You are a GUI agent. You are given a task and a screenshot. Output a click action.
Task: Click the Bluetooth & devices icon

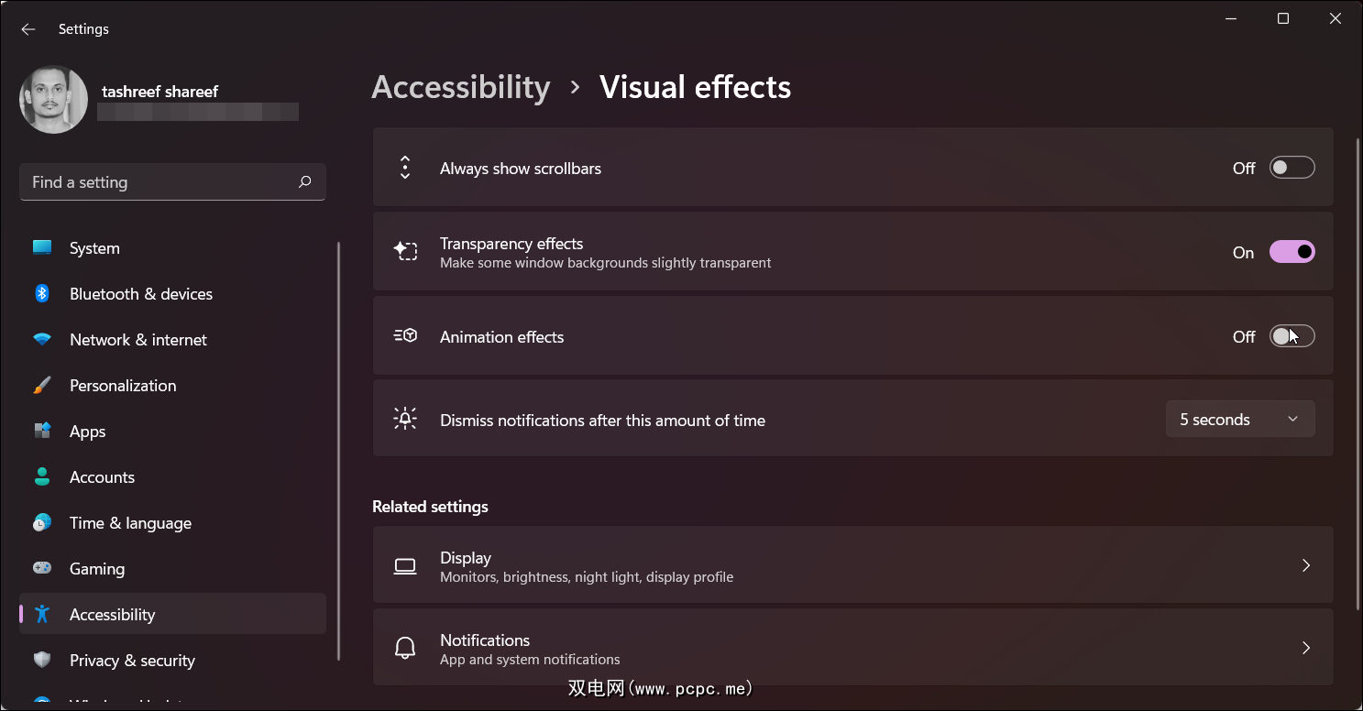click(42, 293)
